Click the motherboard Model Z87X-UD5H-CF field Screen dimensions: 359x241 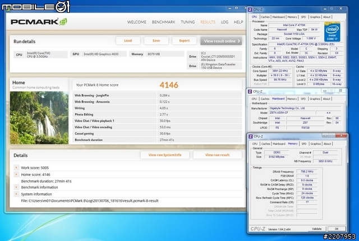coord(291,113)
